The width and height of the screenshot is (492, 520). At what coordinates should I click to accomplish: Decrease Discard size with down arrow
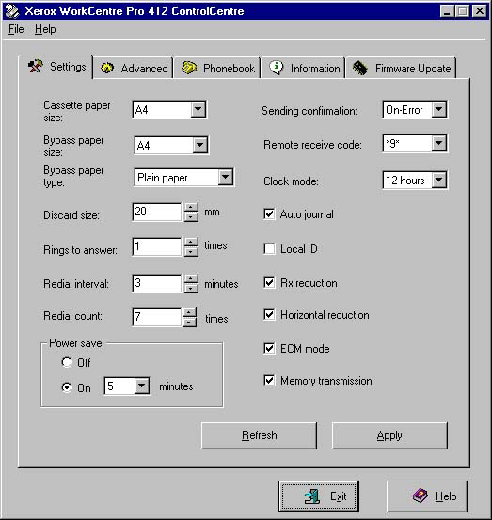(191, 217)
